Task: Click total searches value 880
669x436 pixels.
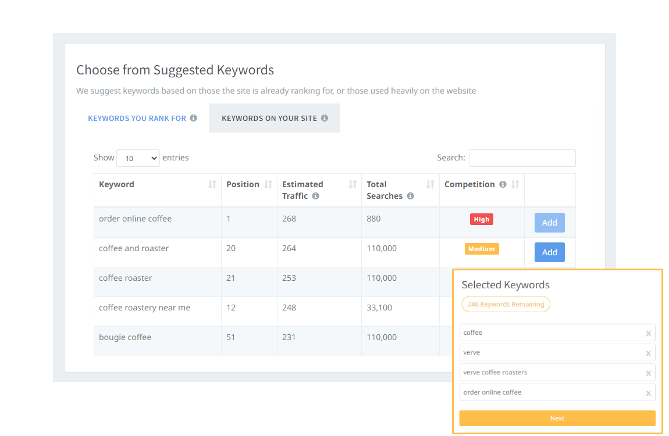Action: point(373,219)
